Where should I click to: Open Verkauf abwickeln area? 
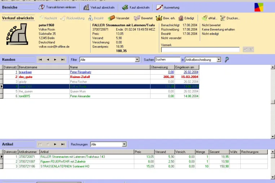(x=99, y=7)
